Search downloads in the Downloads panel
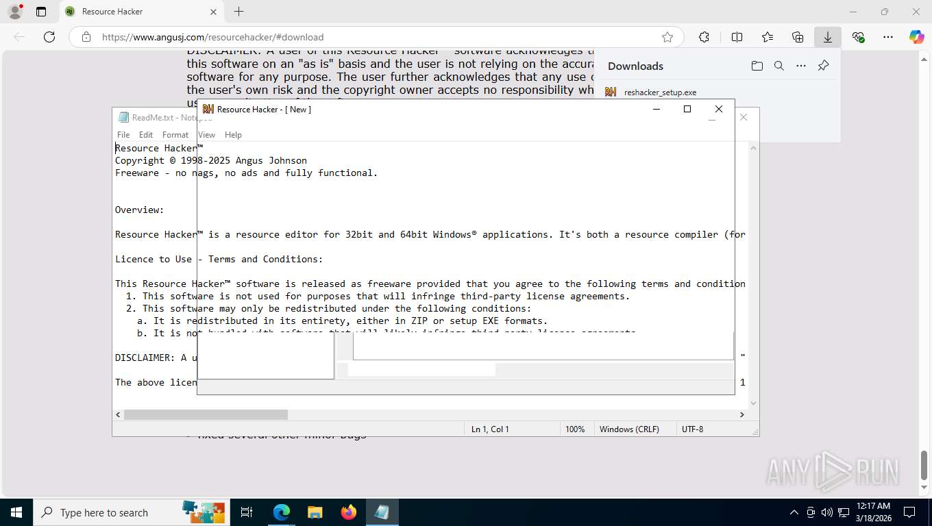The image size is (932, 526). (x=779, y=66)
